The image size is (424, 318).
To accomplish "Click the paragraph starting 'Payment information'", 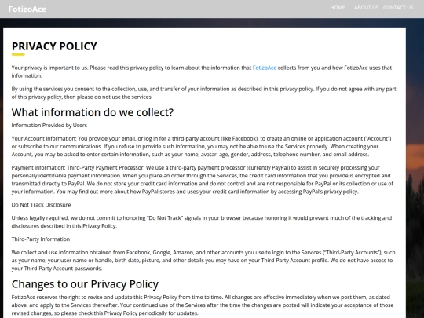I will coord(203,180).
